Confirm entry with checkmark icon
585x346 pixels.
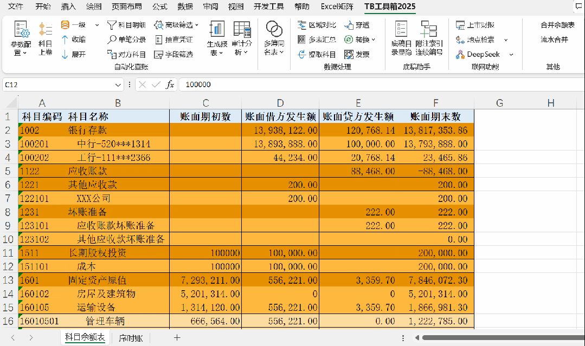156,84
